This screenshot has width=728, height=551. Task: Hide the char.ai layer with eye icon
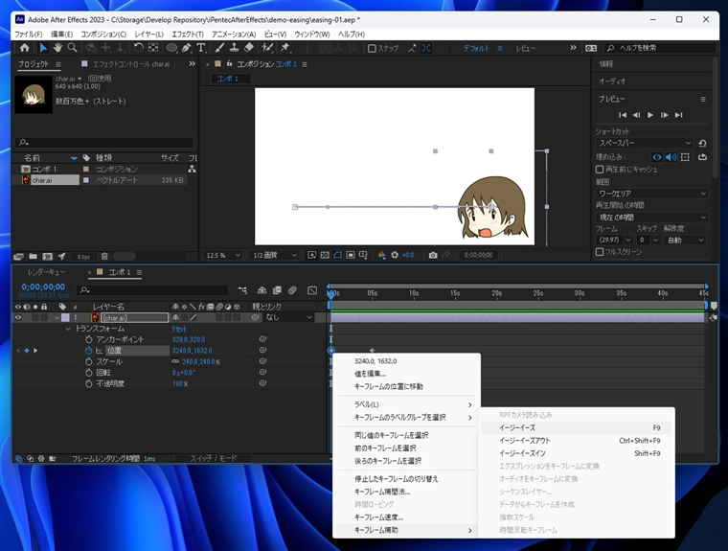(x=17, y=318)
